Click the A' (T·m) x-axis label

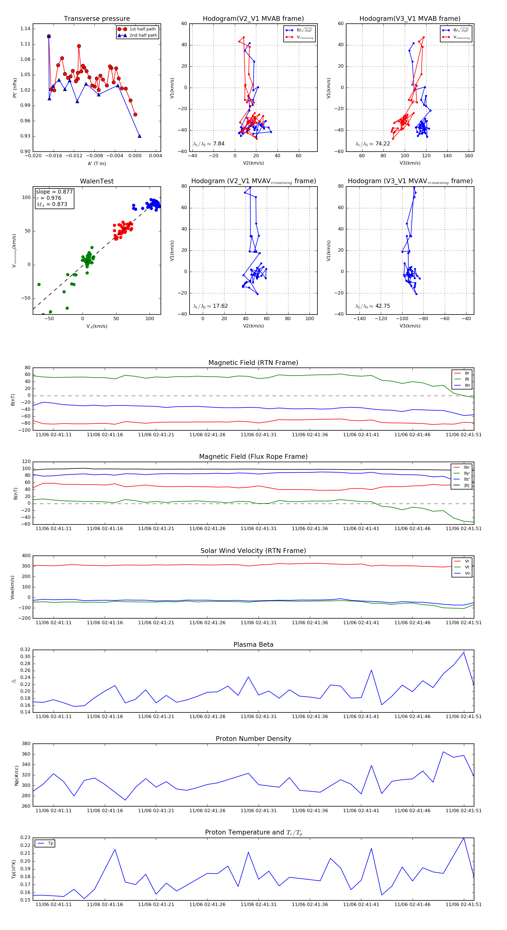click(x=97, y=163)
